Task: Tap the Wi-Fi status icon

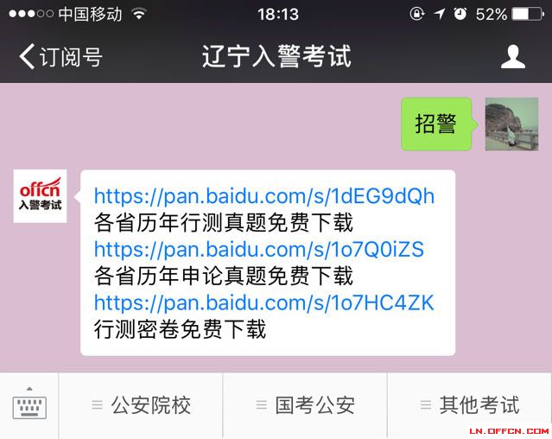Action: click(x=139, y=14)
